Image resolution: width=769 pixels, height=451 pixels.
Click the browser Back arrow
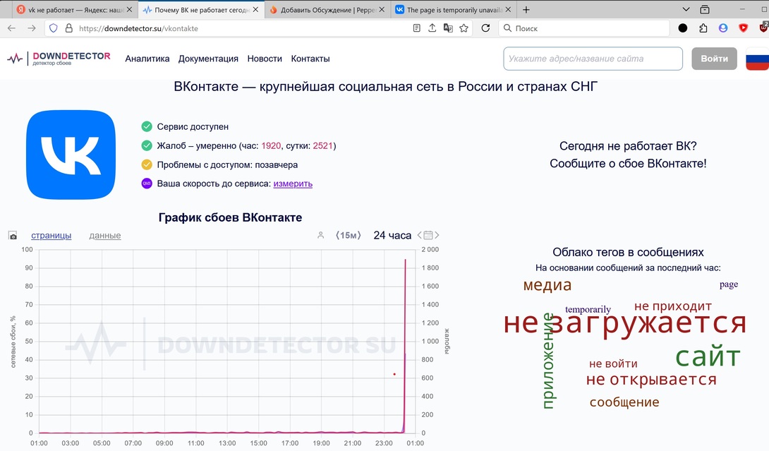coord(12,28)
